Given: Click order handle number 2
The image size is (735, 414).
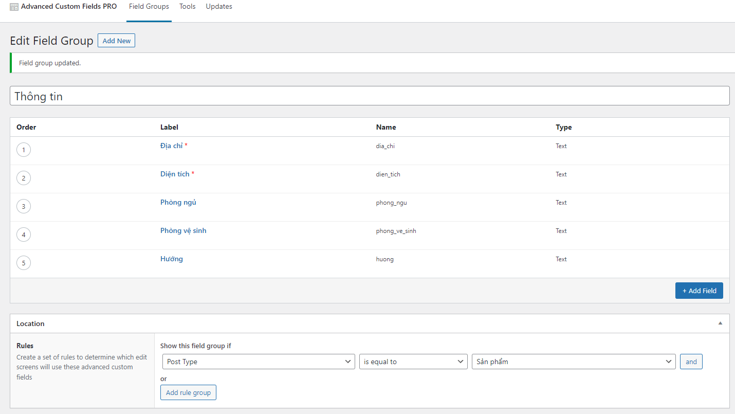Looking at the screenshot, I should 24,178.
